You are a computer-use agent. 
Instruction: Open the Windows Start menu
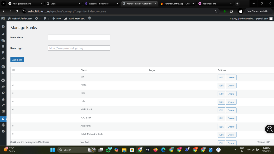52,150
